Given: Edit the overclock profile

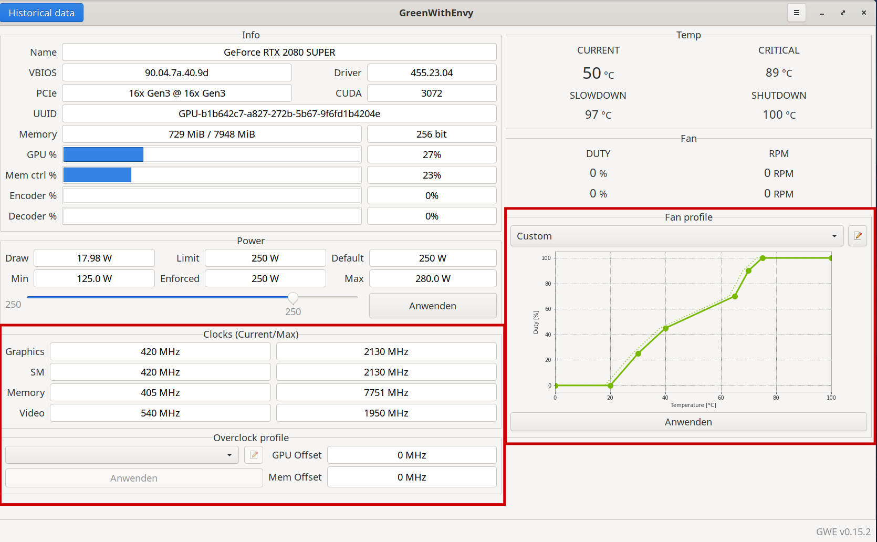Looking at the screenshot, I should click(254, 455).
